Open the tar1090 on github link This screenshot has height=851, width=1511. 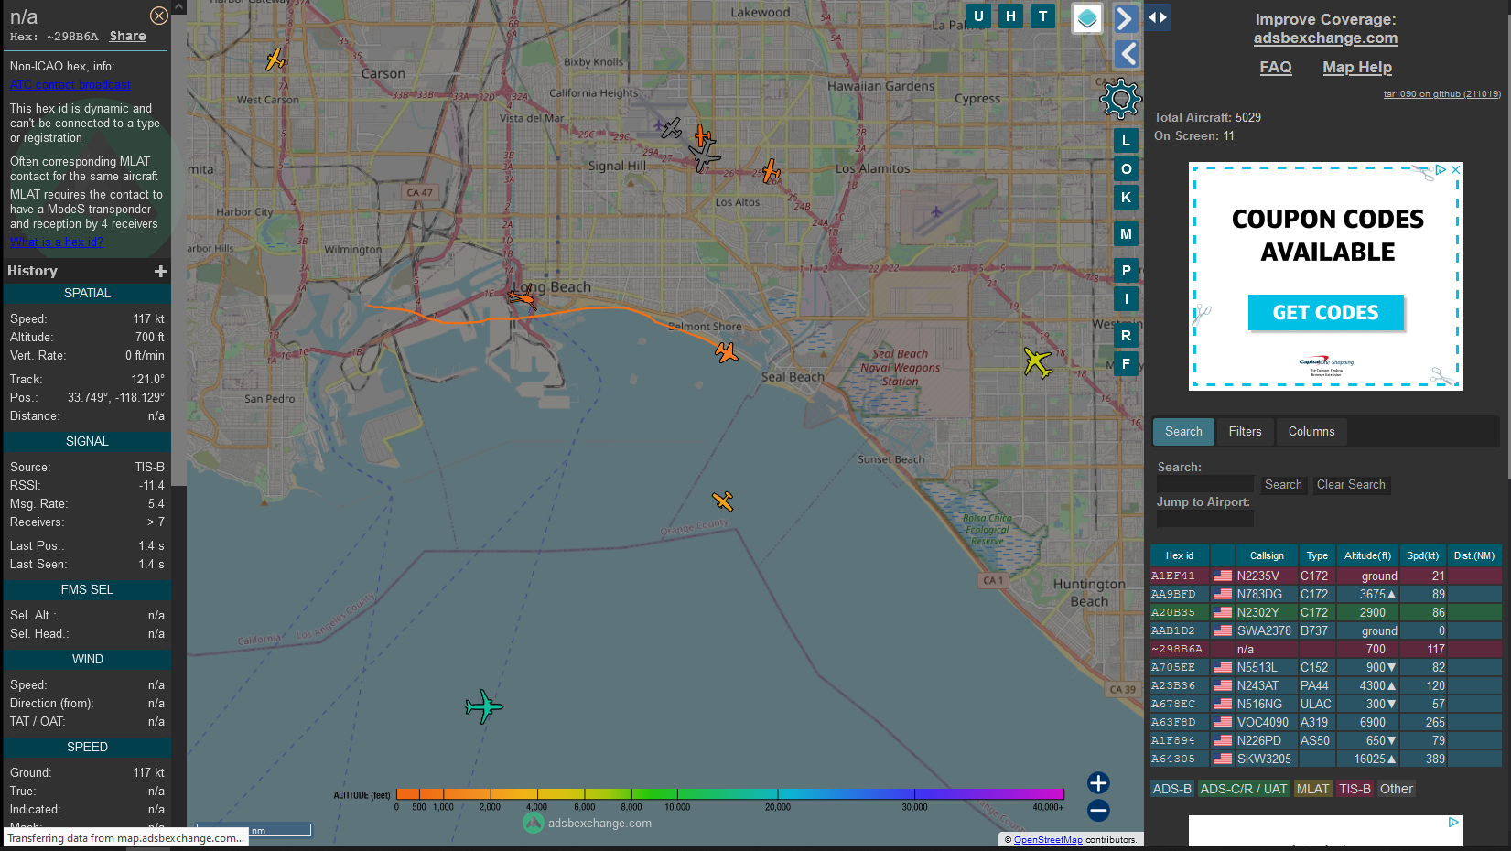1441,94
